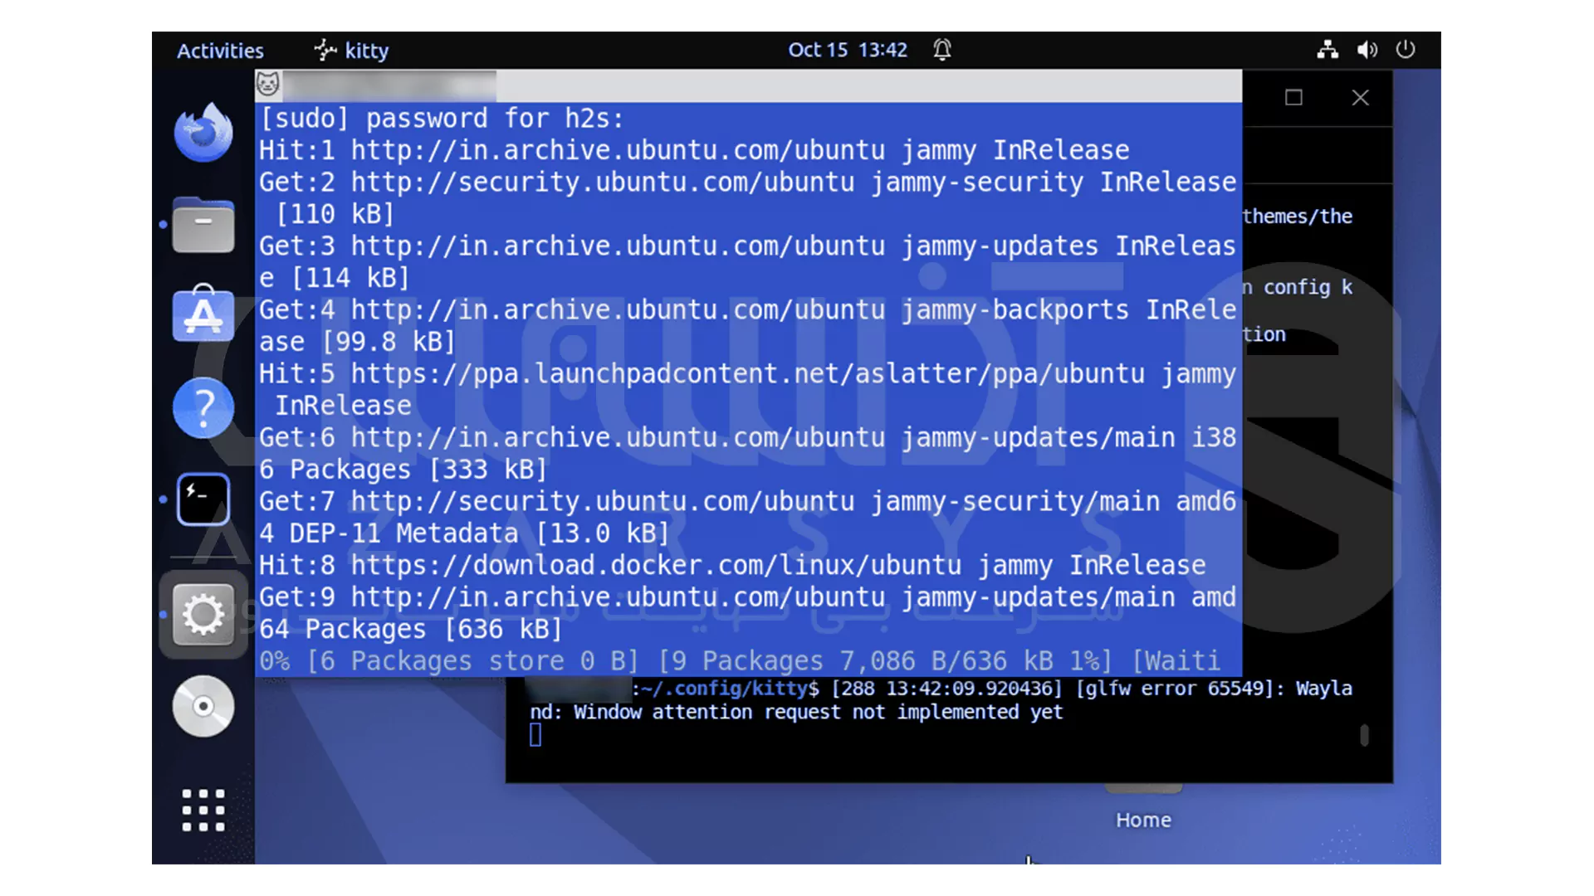Click the Get:2 security.ubuntu.com line
The image size is (1594, 896).
coord(747,183)
